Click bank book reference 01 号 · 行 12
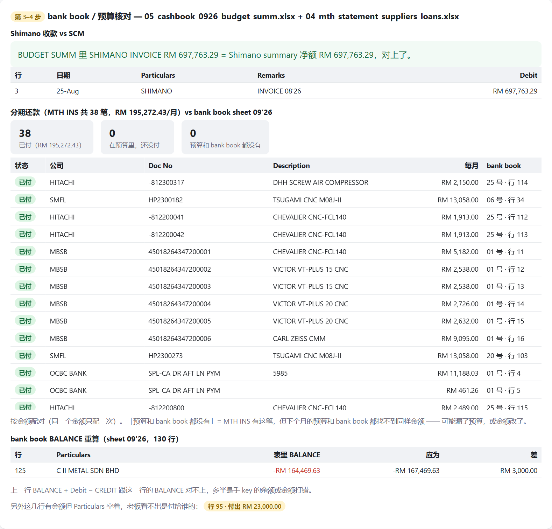552x529 pixels. (505, 269)
